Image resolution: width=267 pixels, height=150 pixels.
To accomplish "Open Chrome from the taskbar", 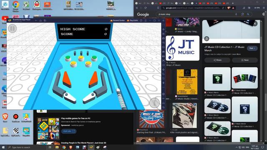I will coord(64,147).
